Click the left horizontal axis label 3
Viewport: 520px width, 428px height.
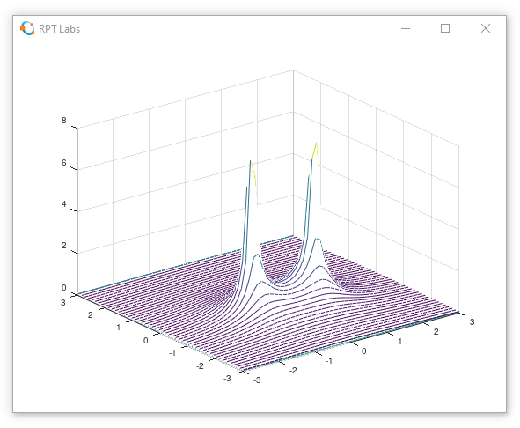[x=63, y=302]
